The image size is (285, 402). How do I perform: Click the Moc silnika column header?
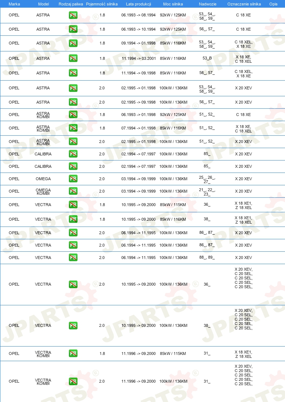pyautogui.click(x=173, y=4)
